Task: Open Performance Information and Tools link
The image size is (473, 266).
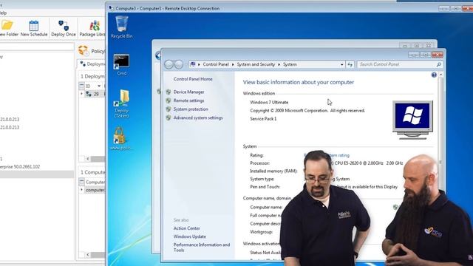Action: (x=202, y=248)
